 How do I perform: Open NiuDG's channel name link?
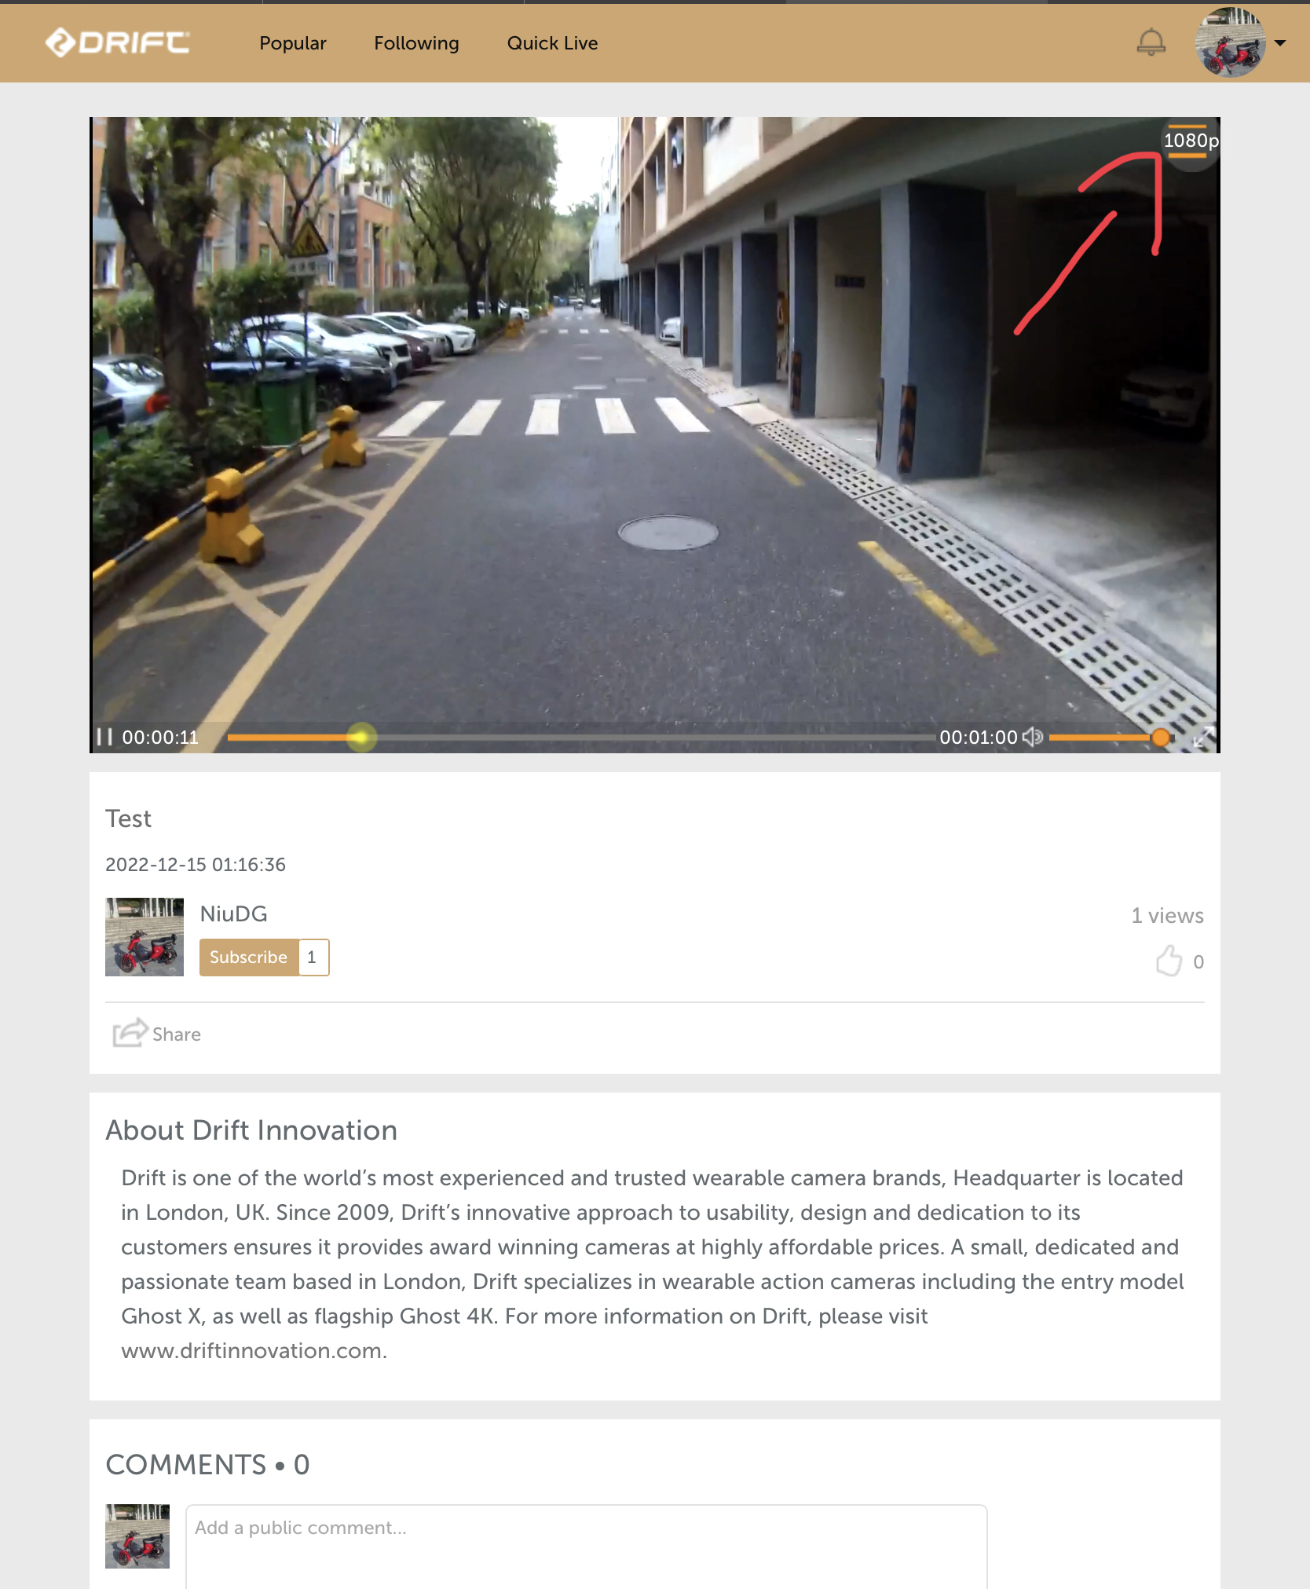pyautogui.click(x=233, y=913)
